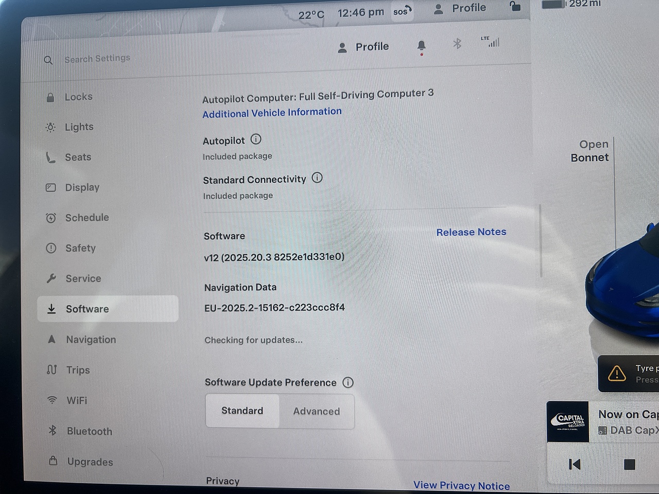This screenshot has height=494, width=659.
Task: Open the Locks settings menu
Action: (x=78, y=97)
